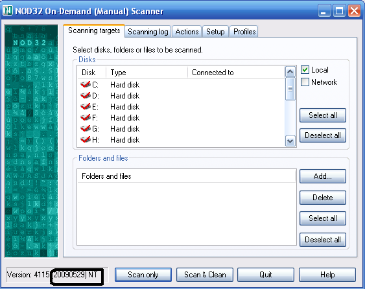Screen dimensions: 365x289
Task: Click the disk list scroll down arrow
Action: tap(290, 141)
